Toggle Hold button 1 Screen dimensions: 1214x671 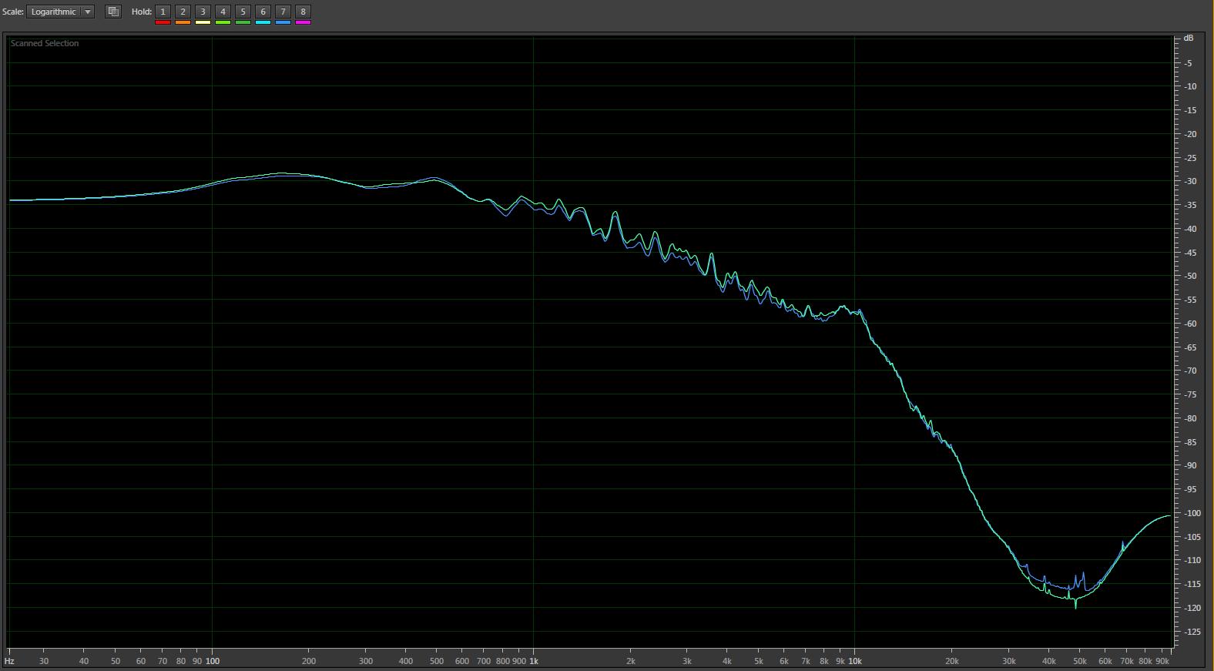click(x=163, y=12)
